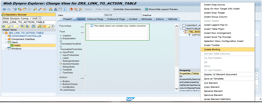Expand all nodes icon in Repository Browser
262x103 pixels.
[x=22, y=26]
